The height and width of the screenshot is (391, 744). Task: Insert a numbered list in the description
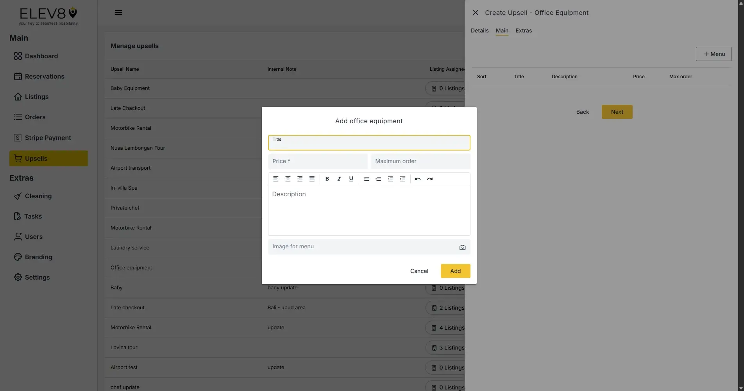(378, 179)
